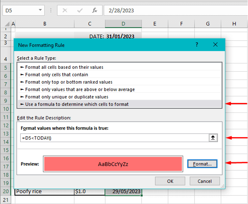Choose 'Format only values above or below average'
This screenshot has width=248, height=204.
[x=80, y=89]
